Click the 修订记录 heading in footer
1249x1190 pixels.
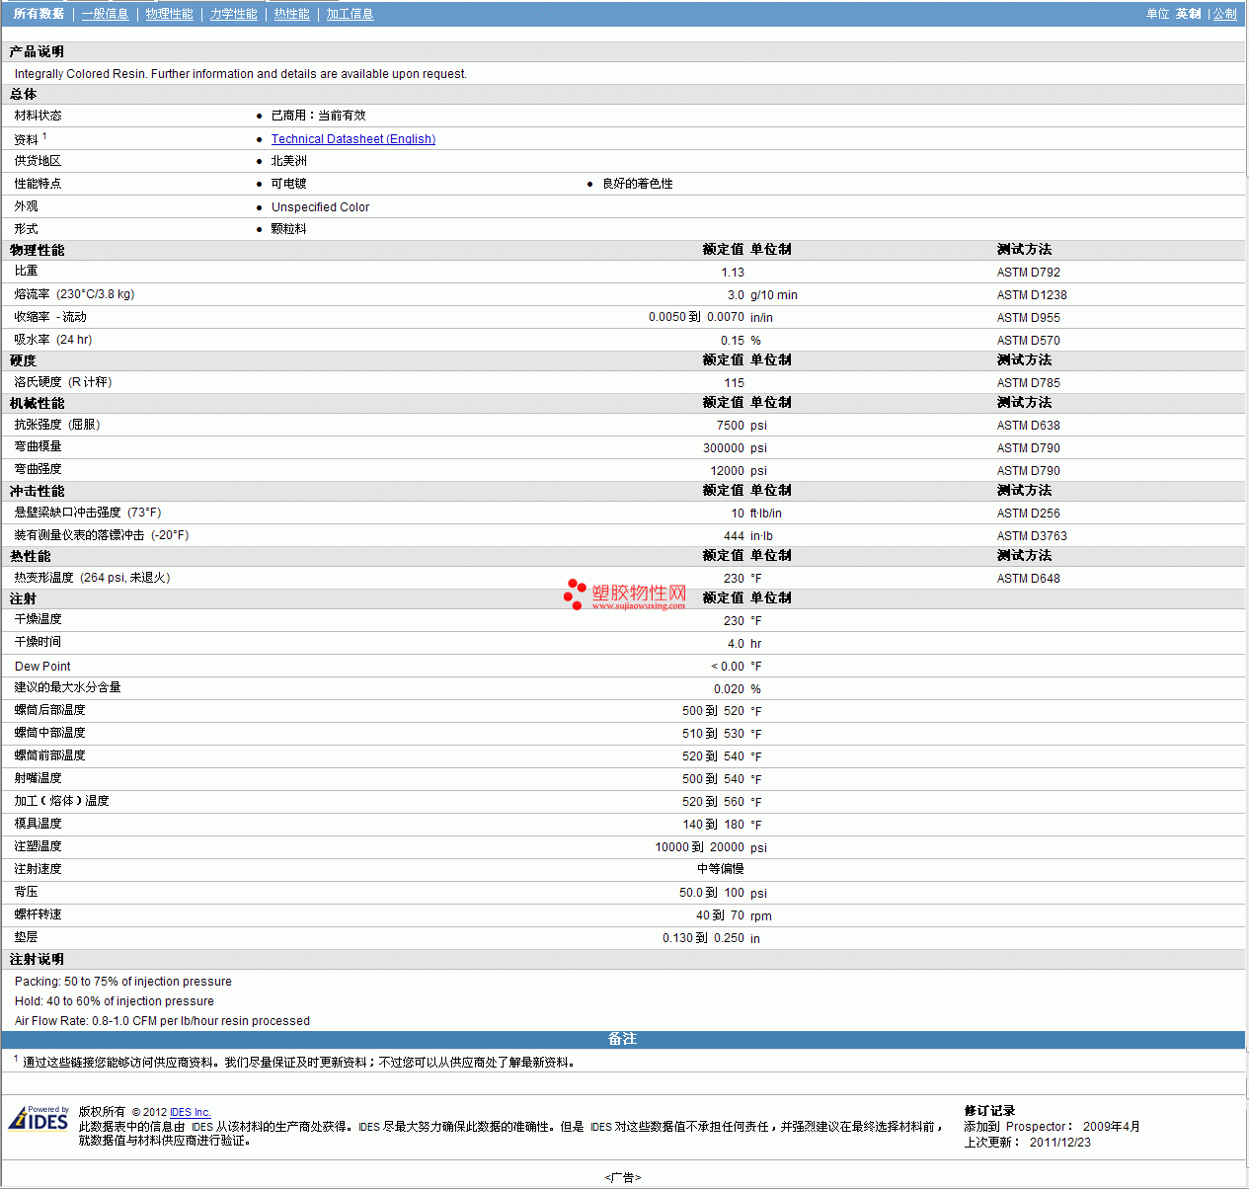(x=989, y=1111)
